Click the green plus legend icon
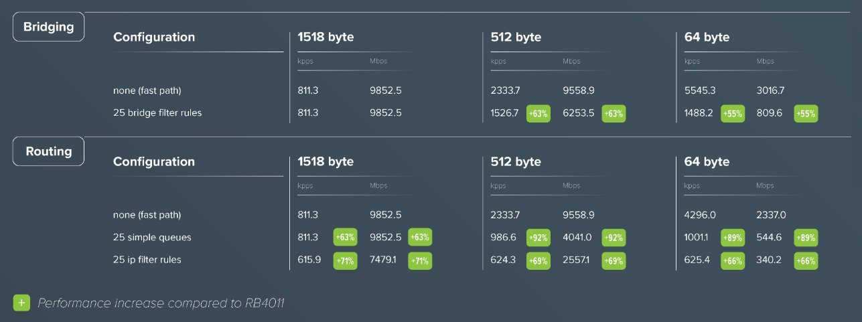The height and width of the screenshot is (322, 862). (21, 303)
